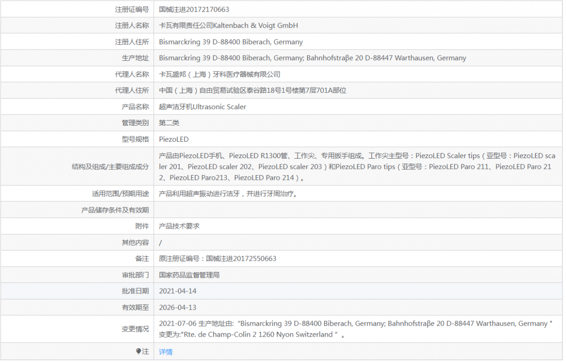
Task: Select the address value in the 生产地址 row
Action: tap(312, 58)
